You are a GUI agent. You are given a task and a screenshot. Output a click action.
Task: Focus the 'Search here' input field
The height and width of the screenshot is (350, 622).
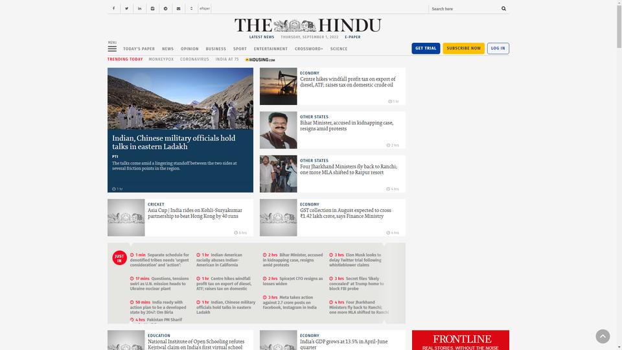[x=464, y=8]
